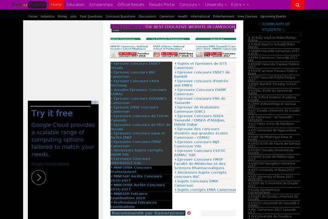
Task: Click the Try it free ad headline
Action: (52, 113)
